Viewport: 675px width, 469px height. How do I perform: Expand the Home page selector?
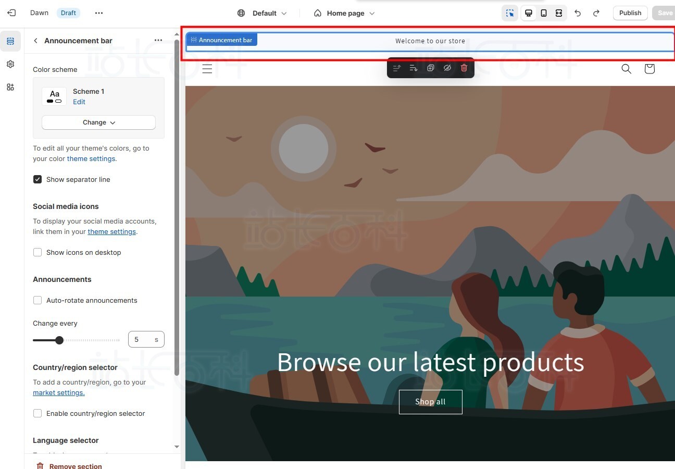pos(344,13)
